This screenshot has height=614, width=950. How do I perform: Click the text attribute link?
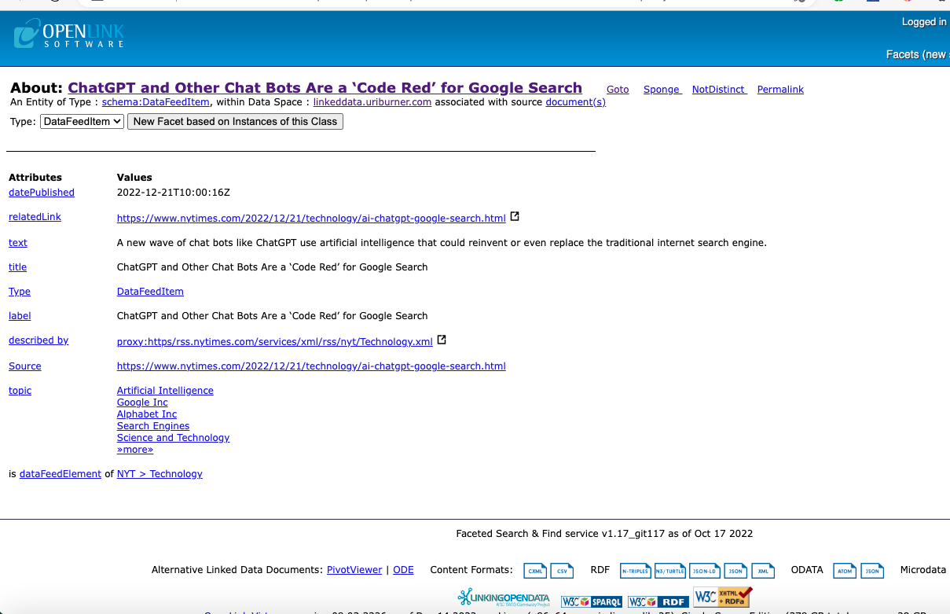[x=18, y=243]
